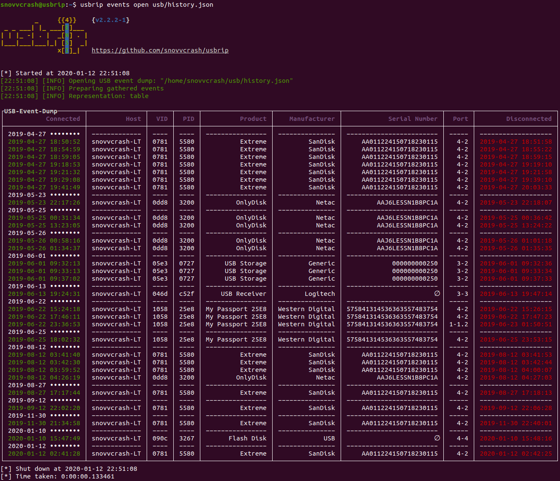
Task: Click the port value 1-1.2
Action: [459, 324]
